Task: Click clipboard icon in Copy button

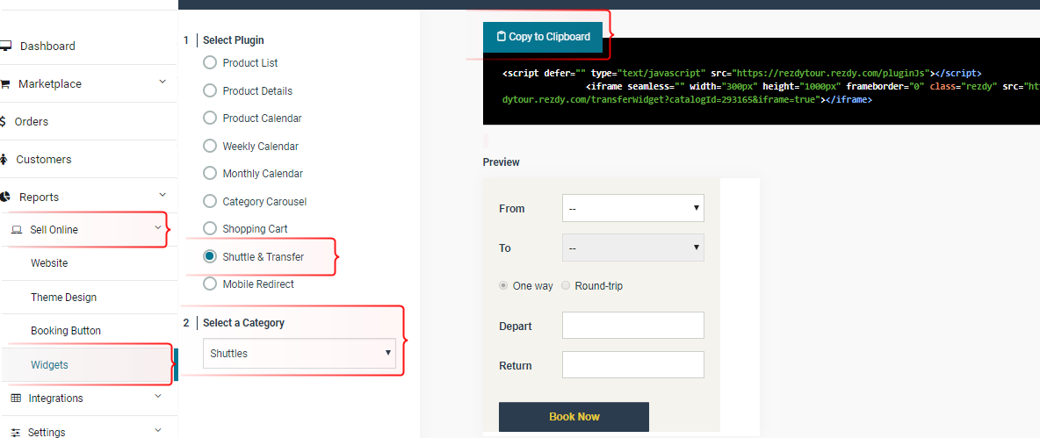Action: 502,37
